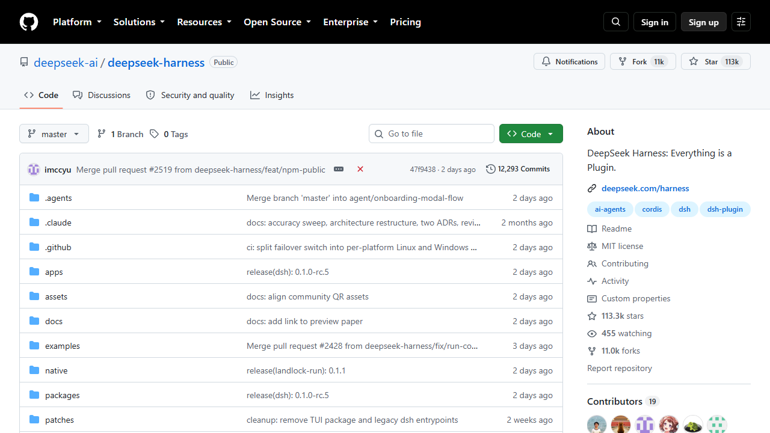The width and height of the screenshot is (770, 433).
Task: Click the docs folder icon
Action: click(x=34, y=321)
